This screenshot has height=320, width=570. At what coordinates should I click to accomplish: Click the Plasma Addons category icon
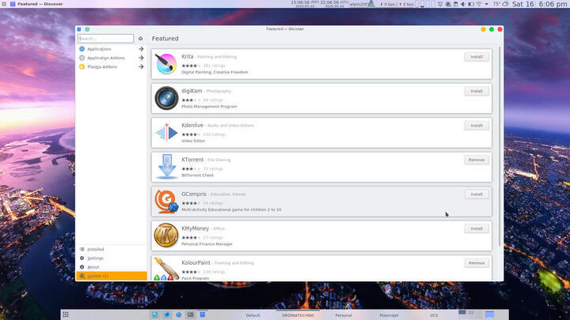(82, 66)
